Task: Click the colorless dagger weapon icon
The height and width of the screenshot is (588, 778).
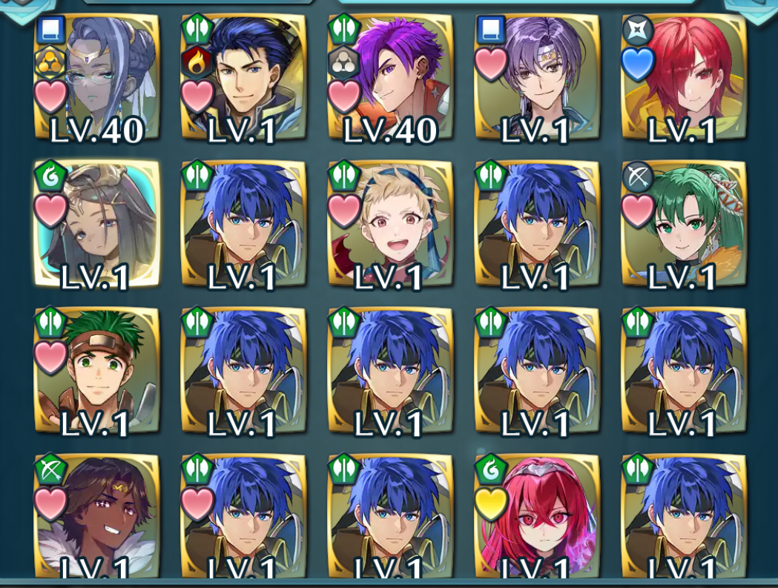Action: [x=638, y=29]
